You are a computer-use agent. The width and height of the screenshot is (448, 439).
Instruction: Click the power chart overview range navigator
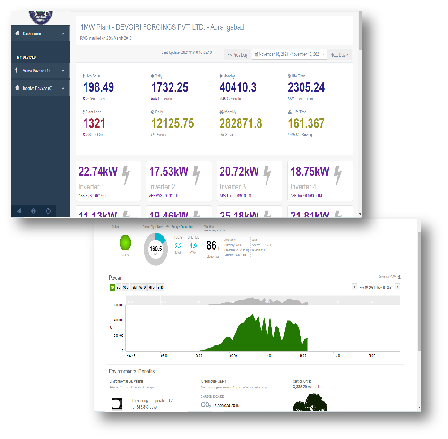(x=262, y=301)
